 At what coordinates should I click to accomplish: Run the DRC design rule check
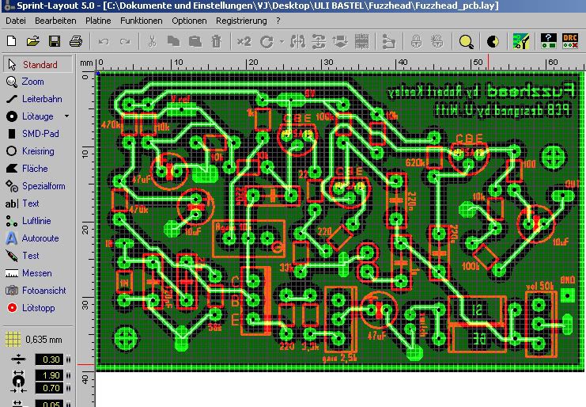[570, 41]
